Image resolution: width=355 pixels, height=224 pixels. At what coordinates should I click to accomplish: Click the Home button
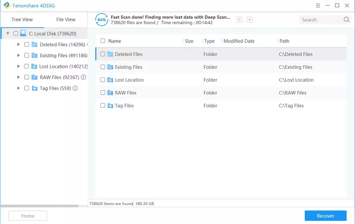coord(28,216)
